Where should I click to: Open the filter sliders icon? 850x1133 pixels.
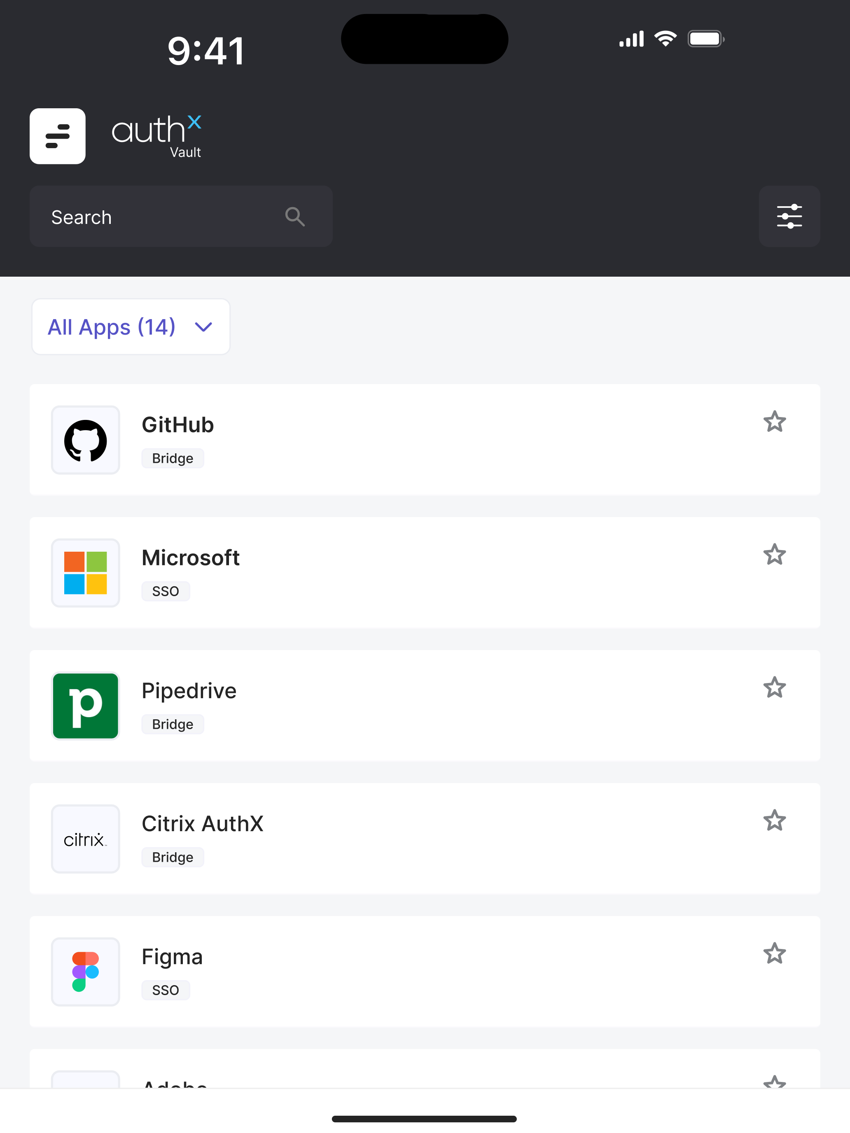[789, 217]
